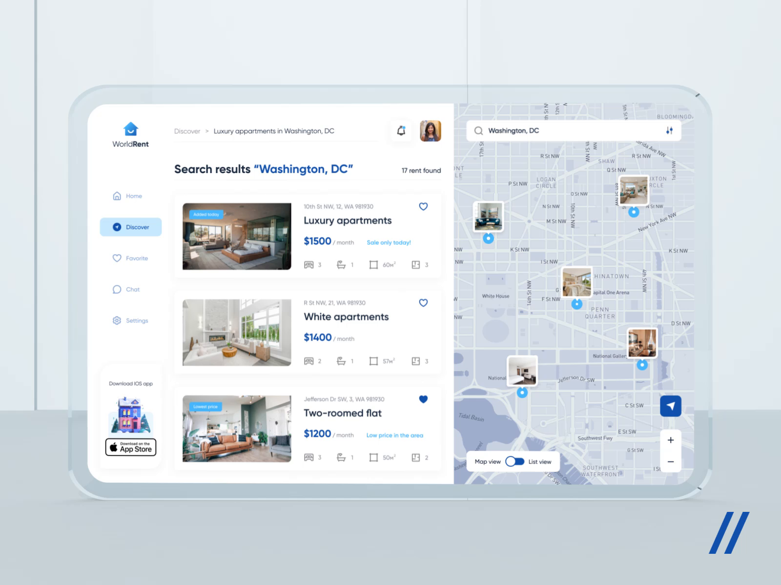Click the White House label on map
781x585 pixels.
click(495, 296)
